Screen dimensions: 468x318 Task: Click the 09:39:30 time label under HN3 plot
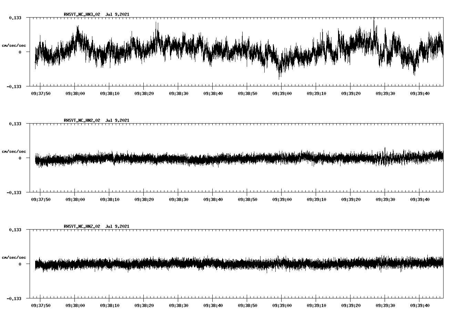click(385, 94)
